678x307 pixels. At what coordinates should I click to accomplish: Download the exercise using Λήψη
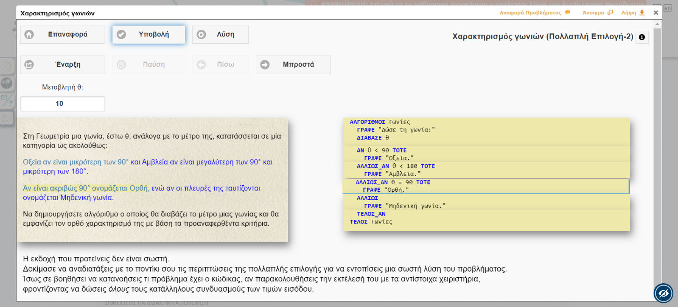pos(632,13)
